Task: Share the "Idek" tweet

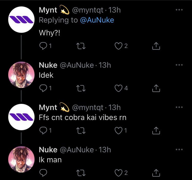Action: (156, 88)
